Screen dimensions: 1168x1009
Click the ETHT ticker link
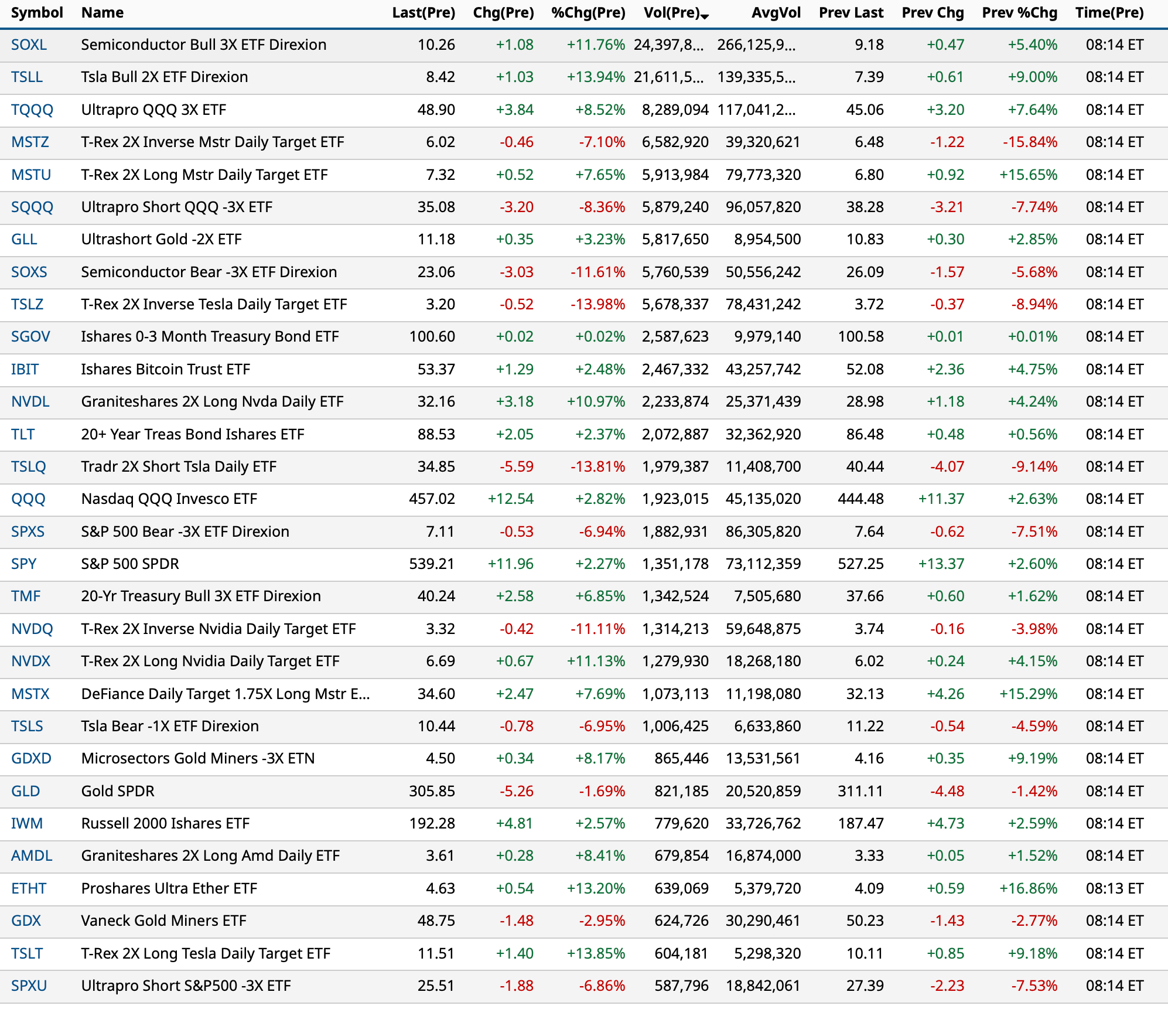(29, 889)
